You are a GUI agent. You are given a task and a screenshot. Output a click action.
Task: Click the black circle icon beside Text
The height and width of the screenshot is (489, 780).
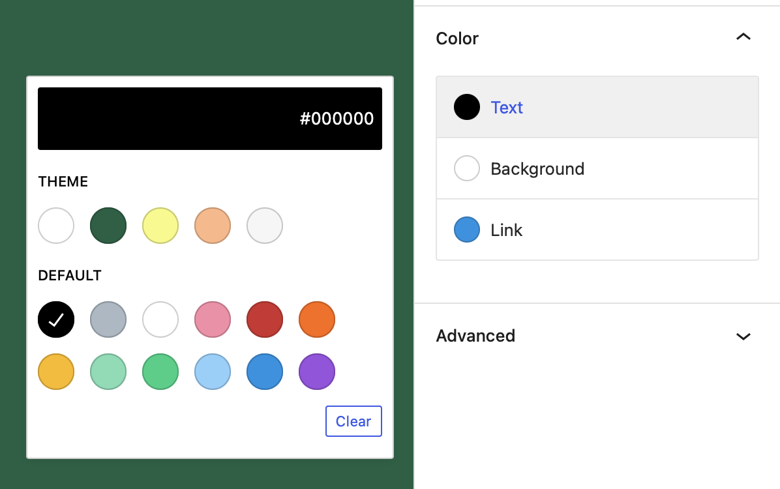(467, 107)
